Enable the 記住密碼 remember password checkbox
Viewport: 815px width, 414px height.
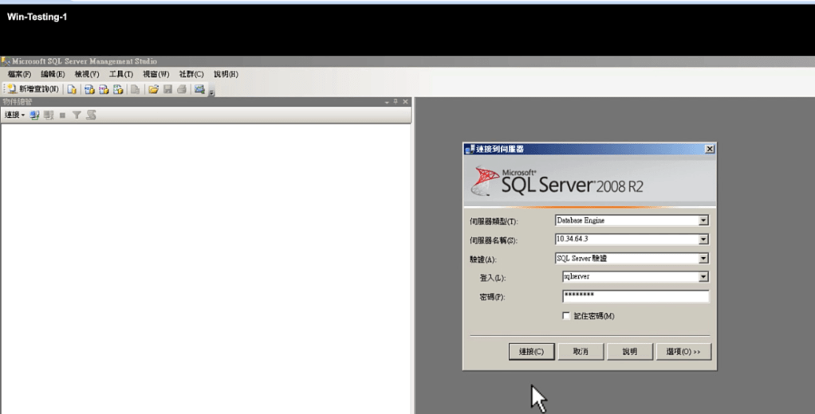click(567, 316)
